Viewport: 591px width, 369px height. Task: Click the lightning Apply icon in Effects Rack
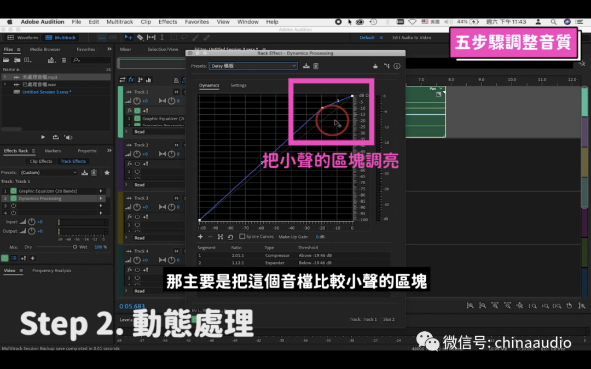(x=33, y=258)
